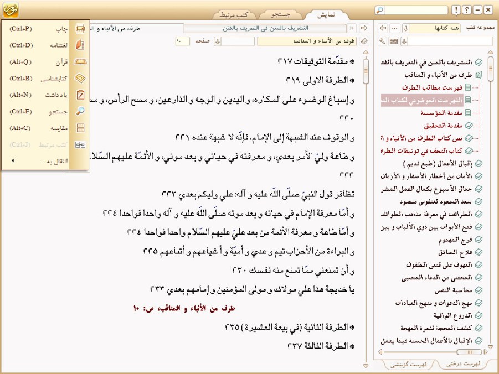Click the bibliography icon for کتابشناسی
Viewport: 499px width, 374px height.
click(x=80, y=78)
